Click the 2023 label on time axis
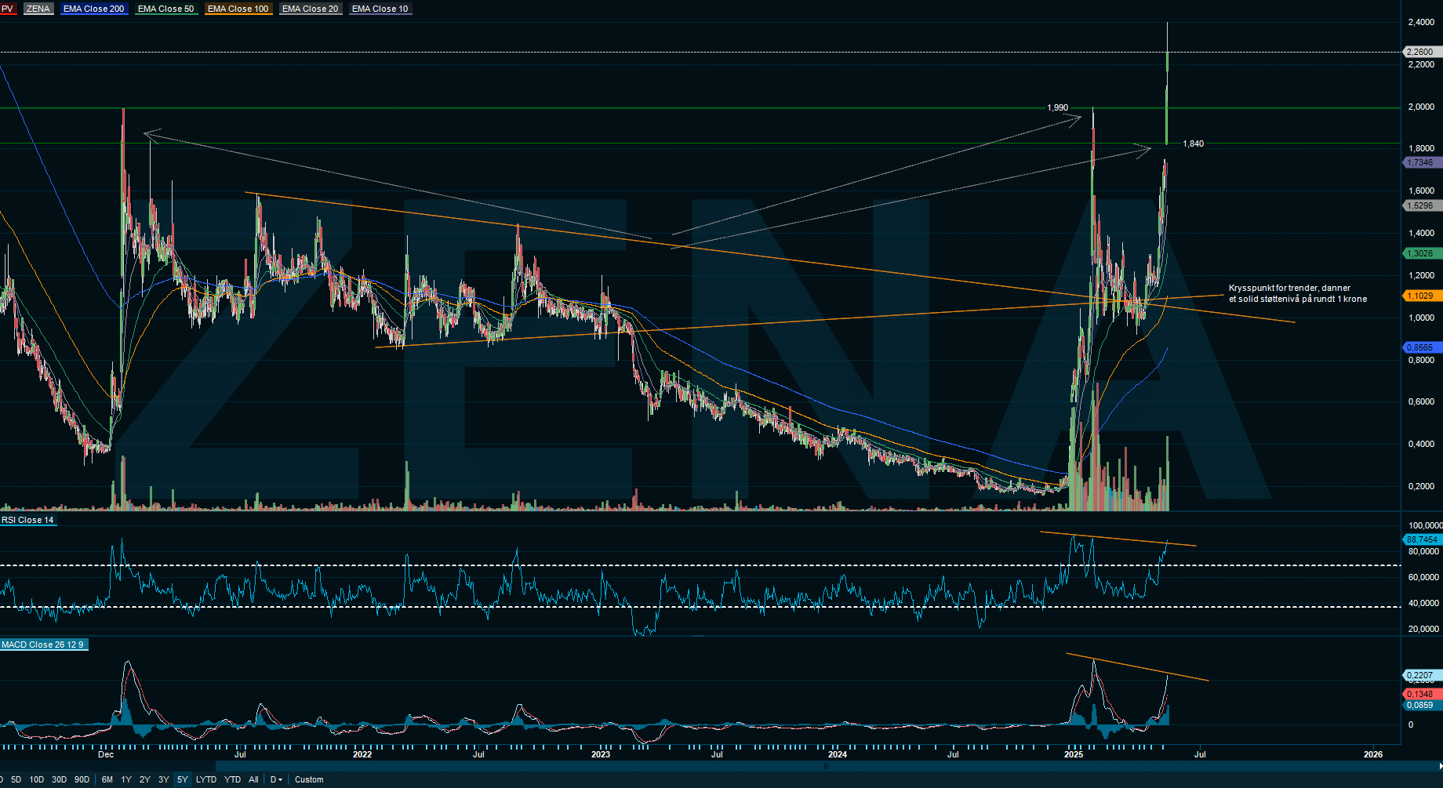The width and height of the screenshot is (1443, 788). coord(601,754)
